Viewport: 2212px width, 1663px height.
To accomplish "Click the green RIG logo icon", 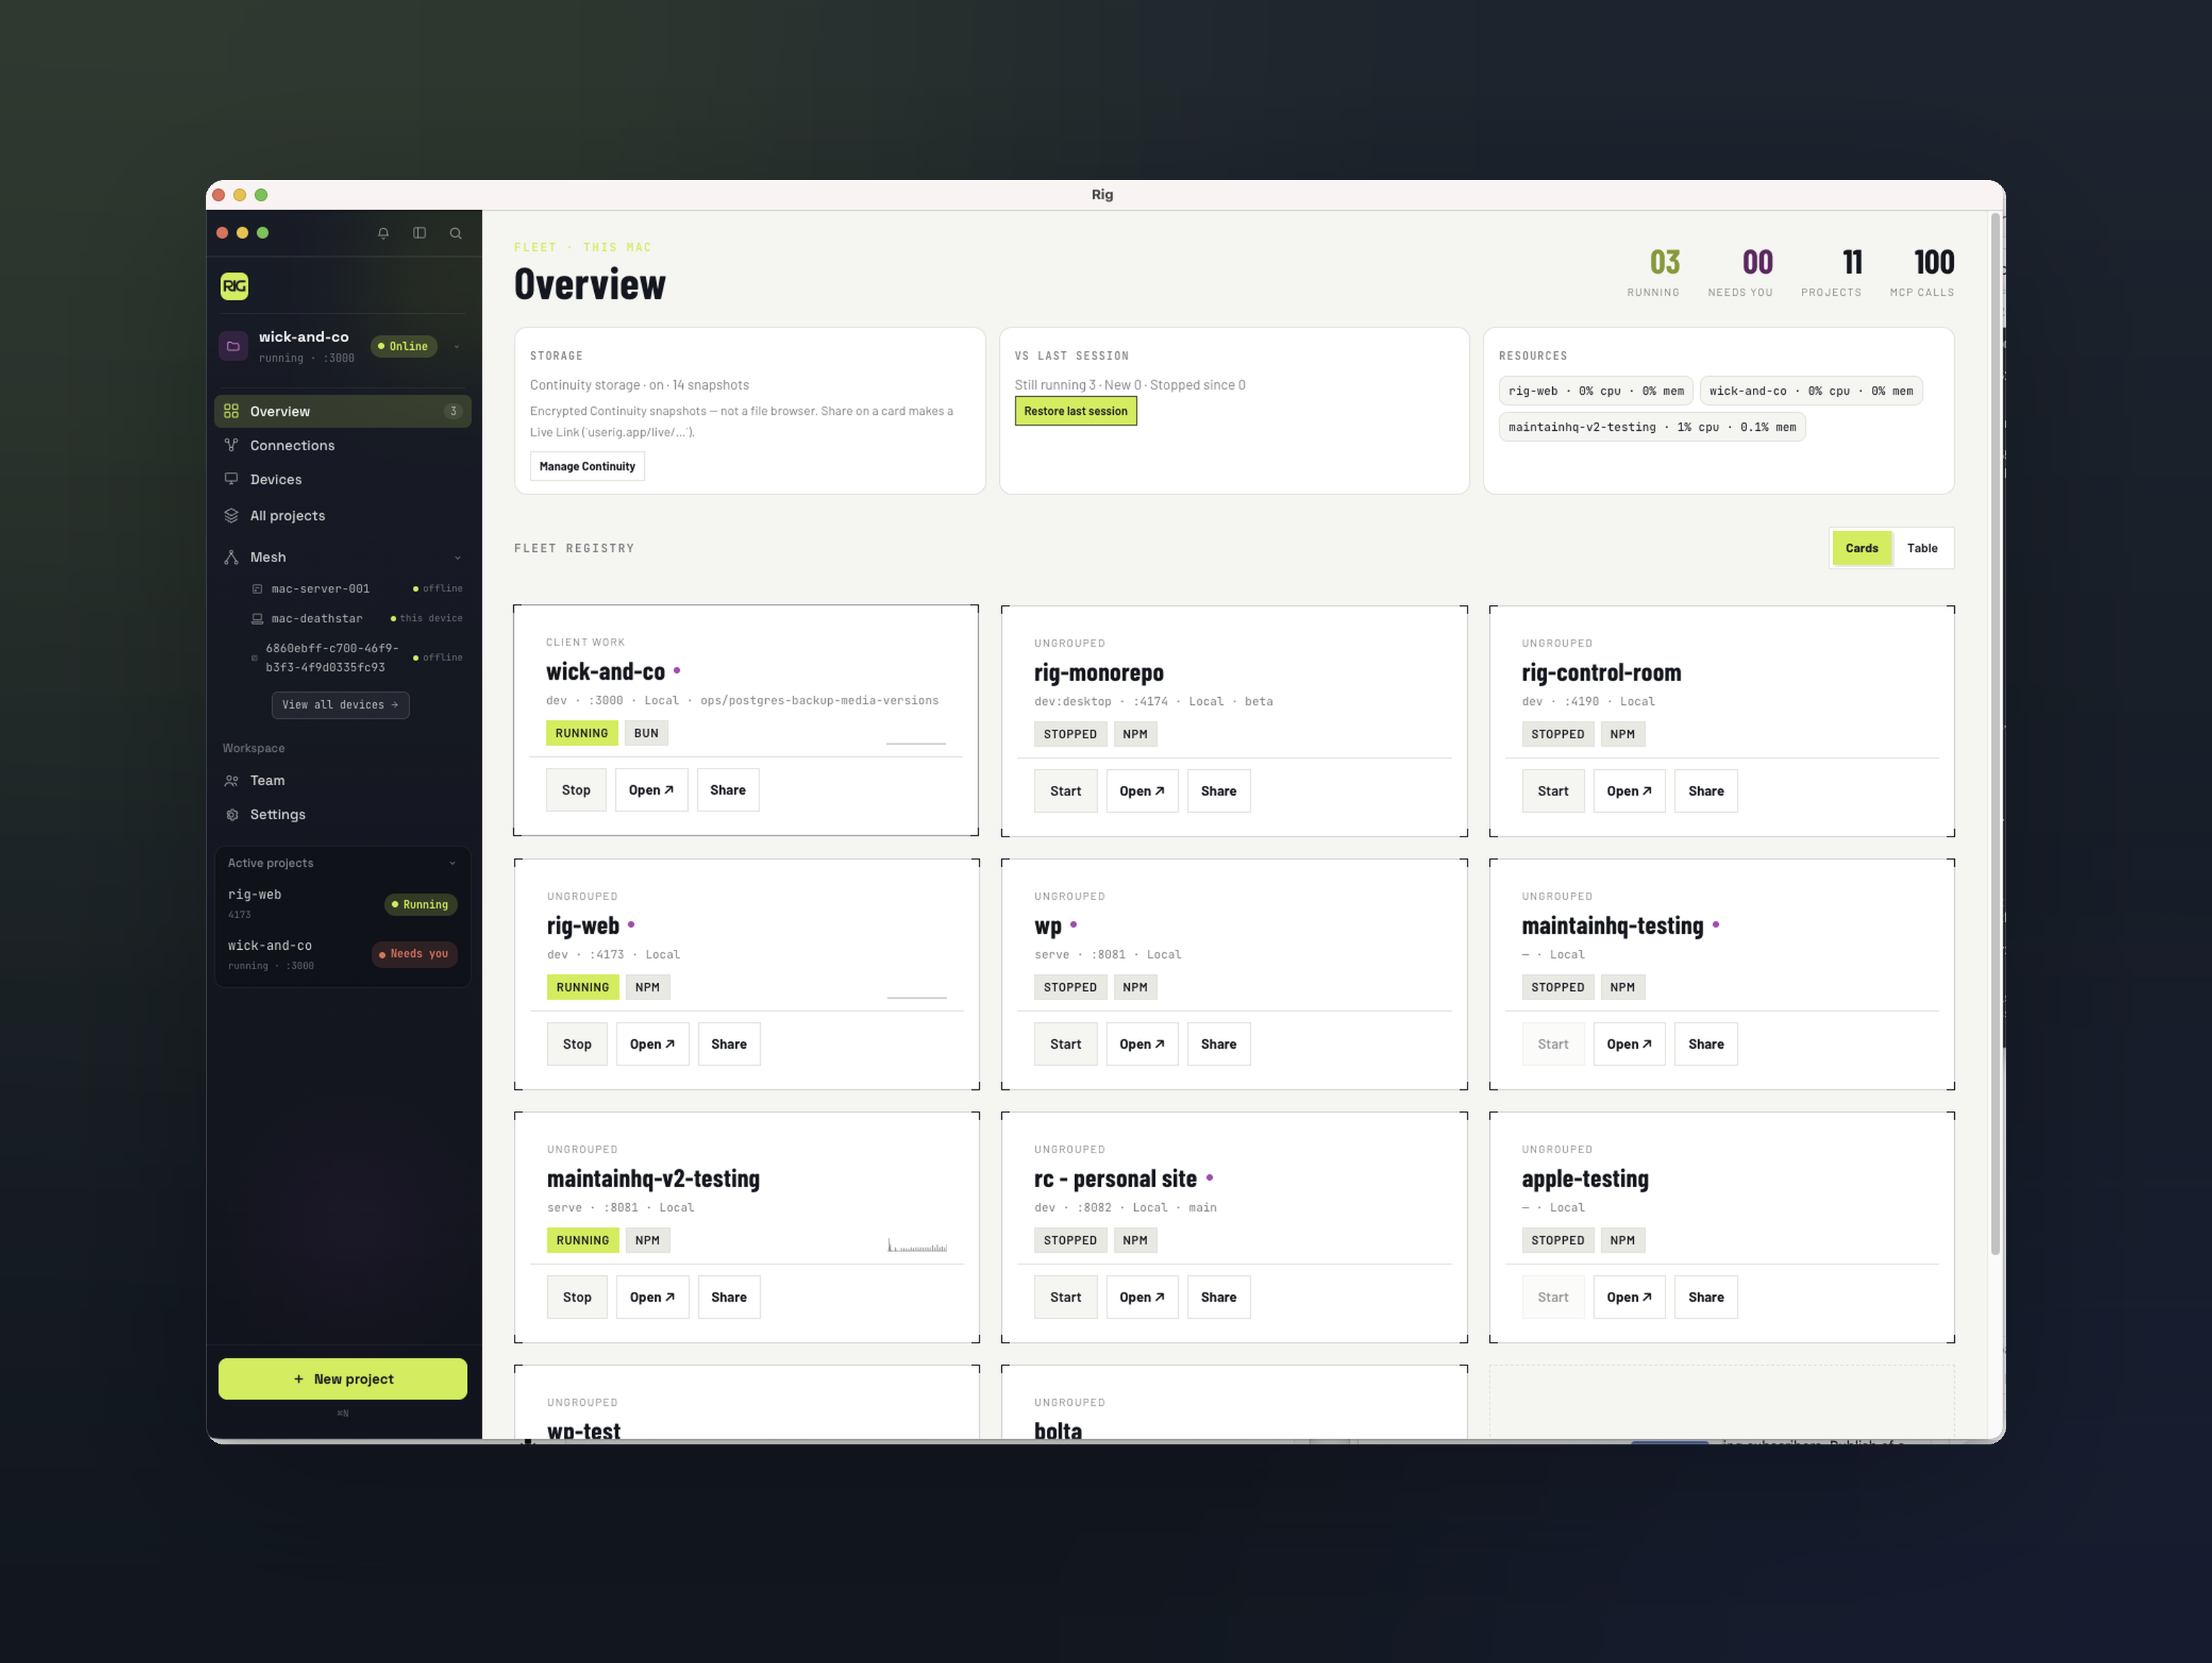I will point(234,286).
